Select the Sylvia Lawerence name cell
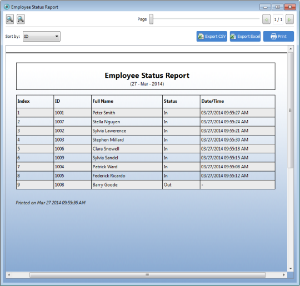The width and height of the screenshot is (300, 286). coord(127,131)
